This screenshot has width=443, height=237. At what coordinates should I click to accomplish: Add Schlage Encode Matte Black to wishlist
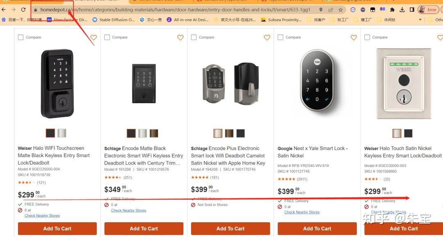pos(180,38)
